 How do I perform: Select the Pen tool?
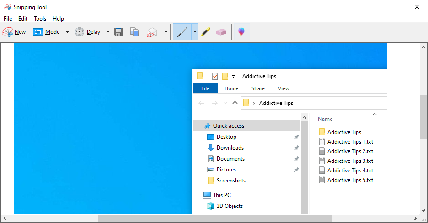pyautogui.click(x=182, y=32)
